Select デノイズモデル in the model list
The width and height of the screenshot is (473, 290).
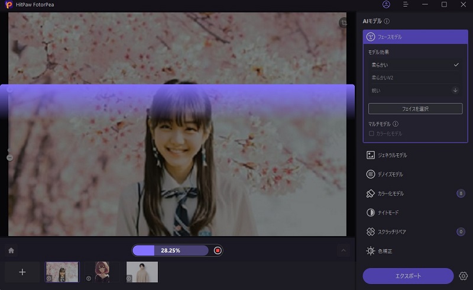click(x=416, y=175)
